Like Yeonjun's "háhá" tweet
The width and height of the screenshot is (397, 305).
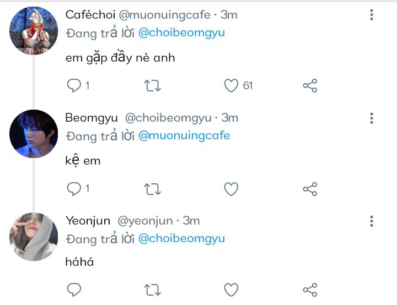pos(231,290)
